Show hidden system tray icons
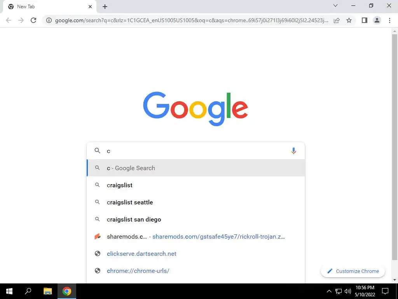This screenshot has height=299, width=398. coord(329,291)
